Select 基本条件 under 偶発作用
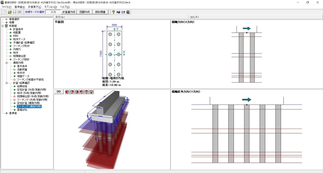 point(22,66)
